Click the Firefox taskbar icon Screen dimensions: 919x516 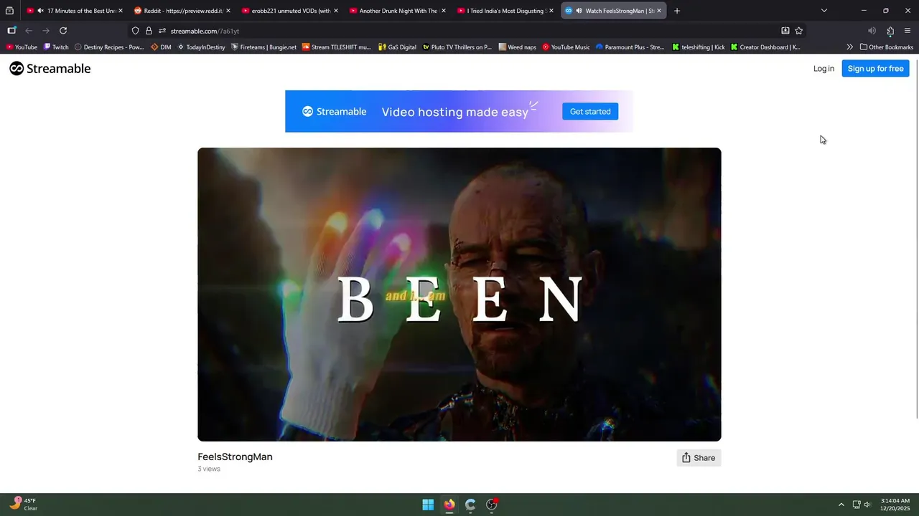click(449, 505)
